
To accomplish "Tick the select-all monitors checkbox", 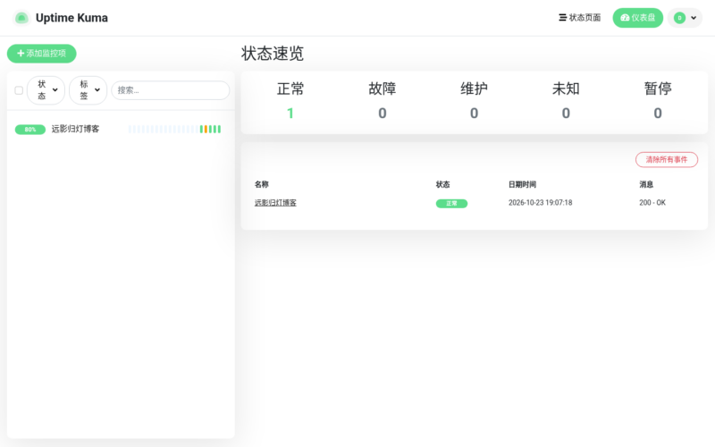I will [x=19, y=90].
